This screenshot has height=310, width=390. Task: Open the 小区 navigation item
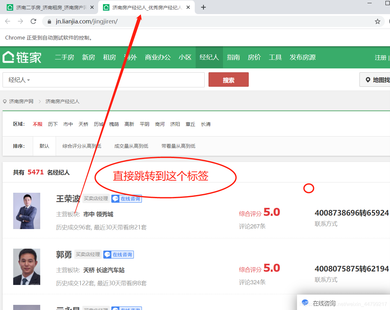tap(185, 57)
